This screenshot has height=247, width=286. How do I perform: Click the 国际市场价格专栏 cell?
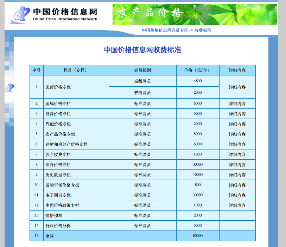(x=76, y=185)
